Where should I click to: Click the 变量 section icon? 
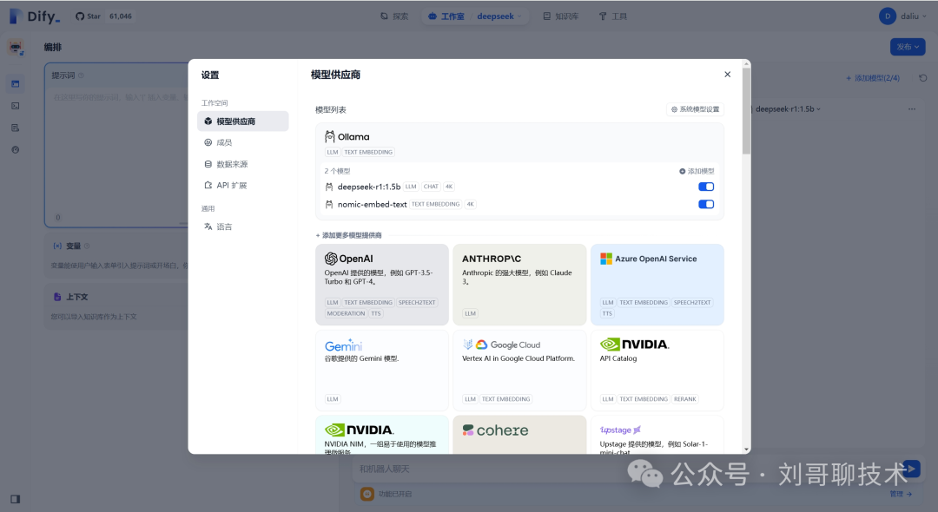(x=57, y=246)
